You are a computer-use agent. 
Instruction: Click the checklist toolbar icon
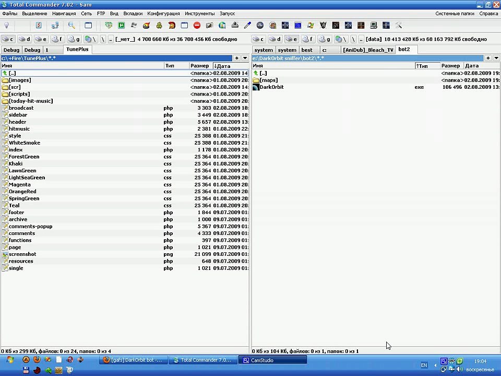(x=39, y=25)
